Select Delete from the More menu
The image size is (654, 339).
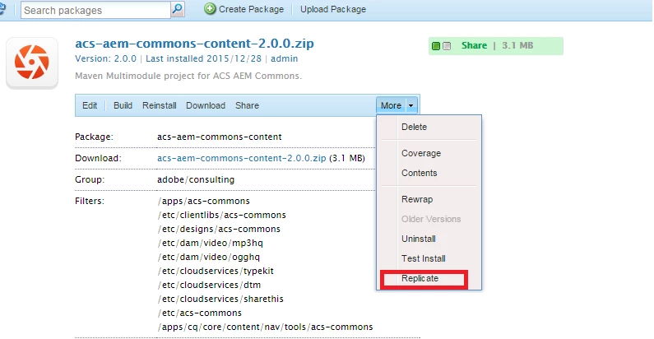[414, 127]
